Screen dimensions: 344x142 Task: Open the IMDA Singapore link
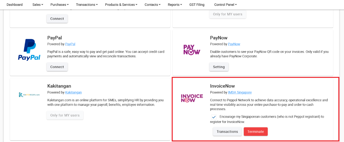[x=240, y=92]
